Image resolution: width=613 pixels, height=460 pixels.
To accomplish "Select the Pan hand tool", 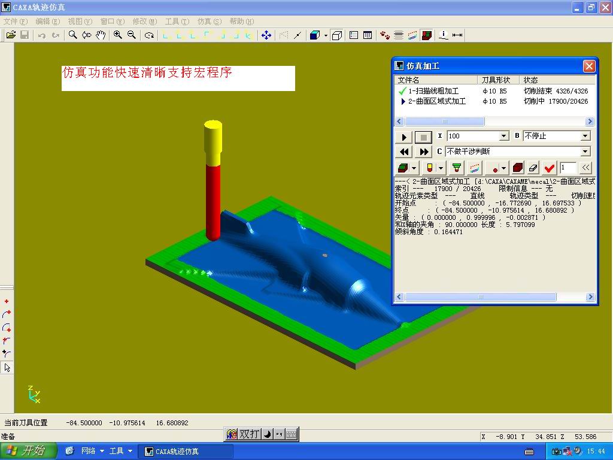I will click(x=101, y=35).
